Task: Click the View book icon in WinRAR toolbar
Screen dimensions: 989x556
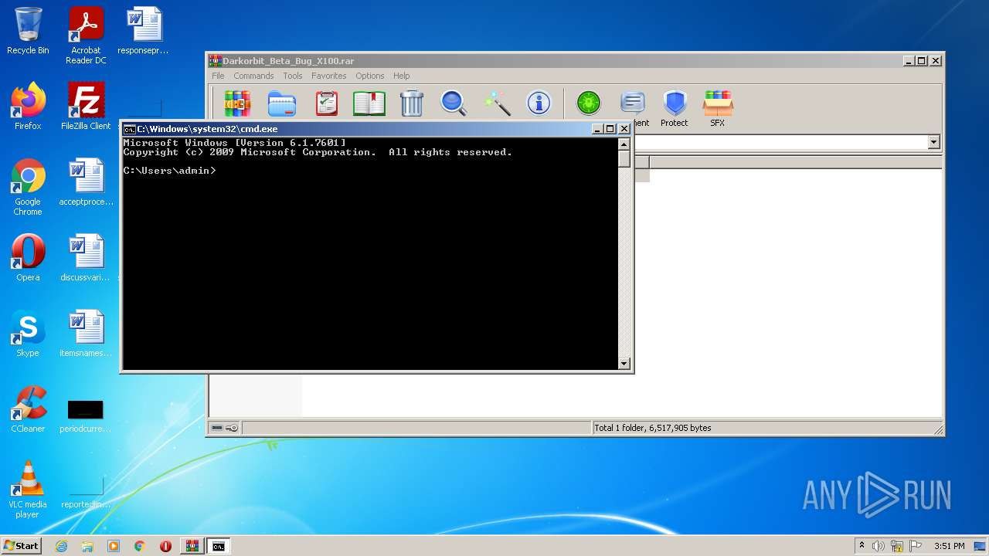Action: [x=369, y=103]
